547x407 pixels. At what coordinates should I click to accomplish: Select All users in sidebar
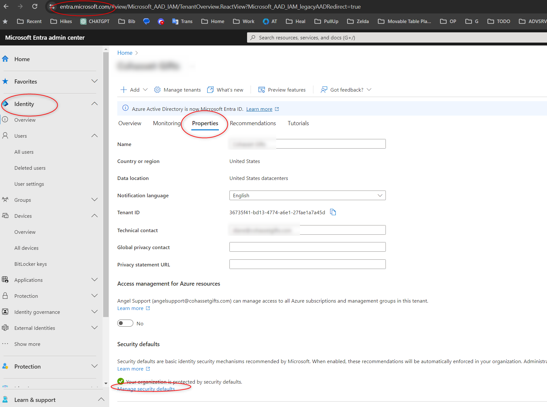point(24,152)
